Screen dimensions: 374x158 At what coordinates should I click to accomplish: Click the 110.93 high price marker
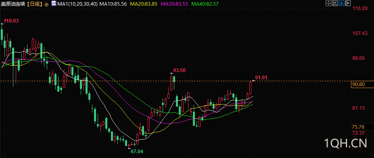[x=11, y=21]
